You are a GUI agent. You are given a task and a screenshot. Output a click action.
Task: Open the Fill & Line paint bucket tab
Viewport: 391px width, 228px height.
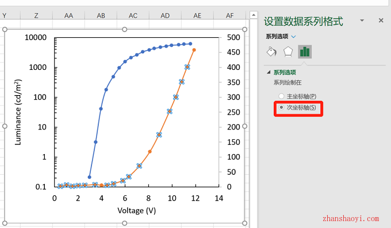click(x=271, y=52)
